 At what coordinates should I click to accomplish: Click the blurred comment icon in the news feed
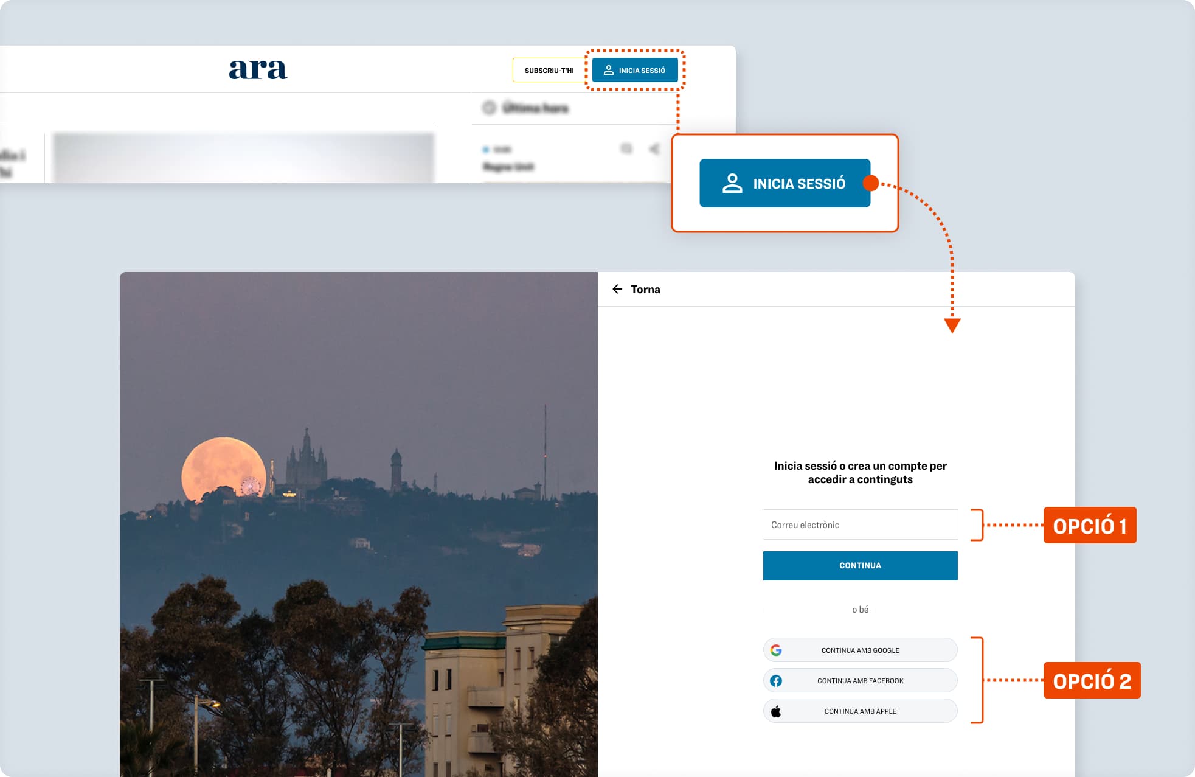click(626, 148)
